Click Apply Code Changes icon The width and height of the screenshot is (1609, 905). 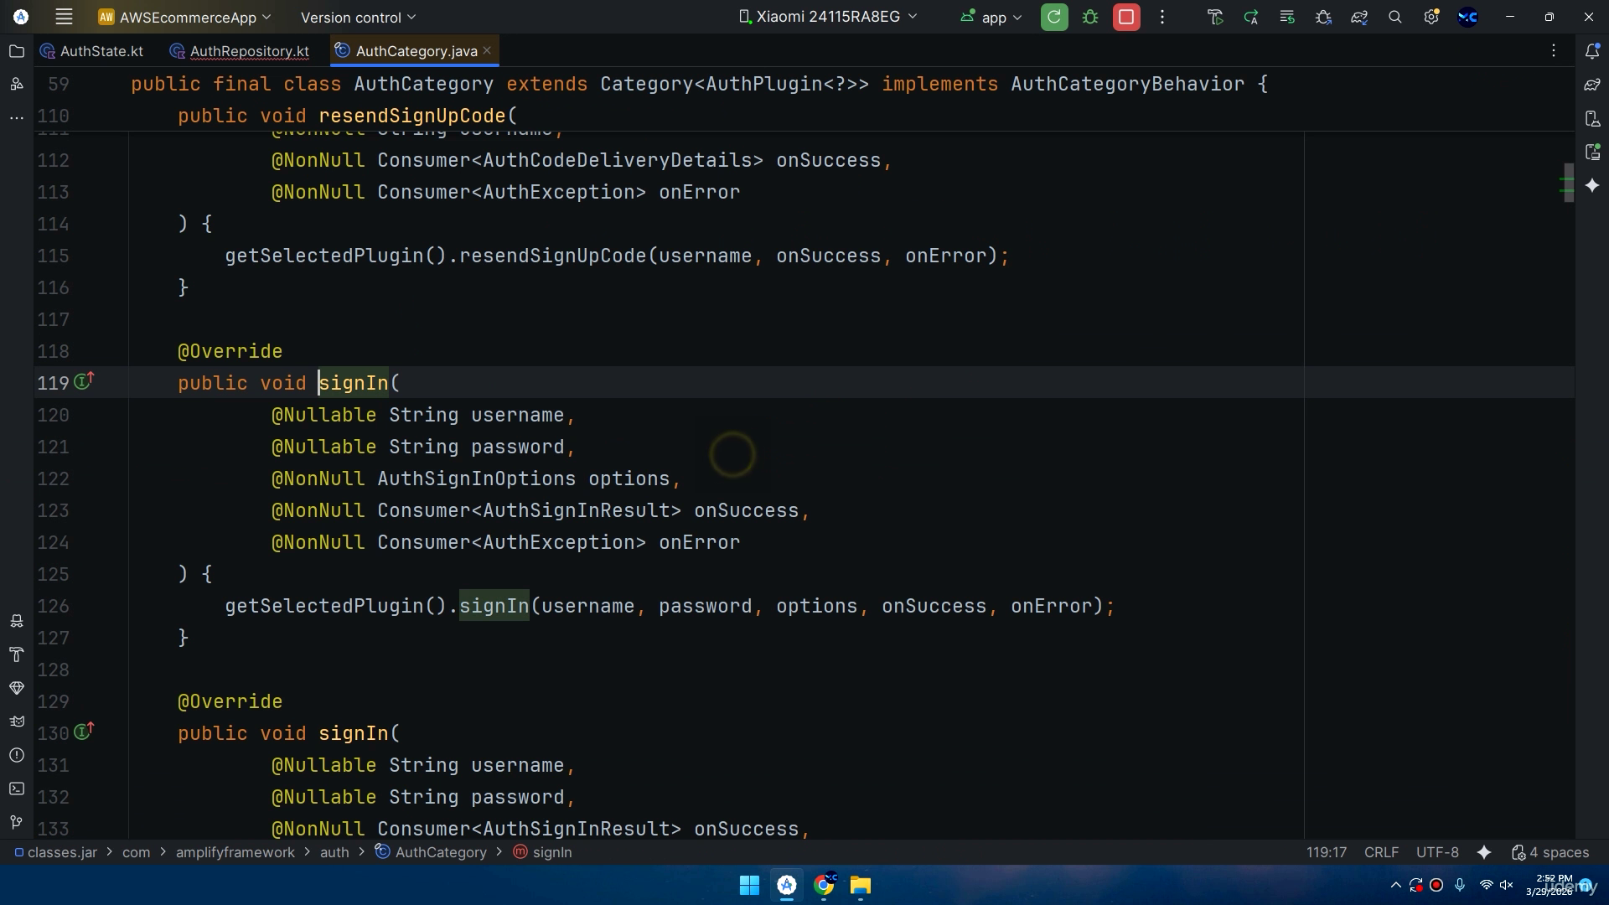[x=1287, y=17]
